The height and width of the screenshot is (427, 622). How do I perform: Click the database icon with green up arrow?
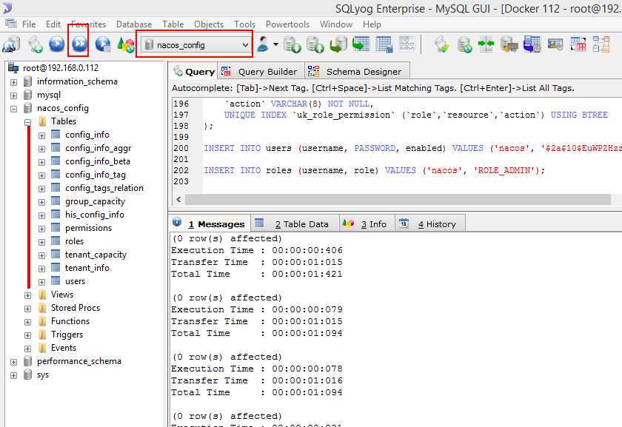(x=315, y=44)
